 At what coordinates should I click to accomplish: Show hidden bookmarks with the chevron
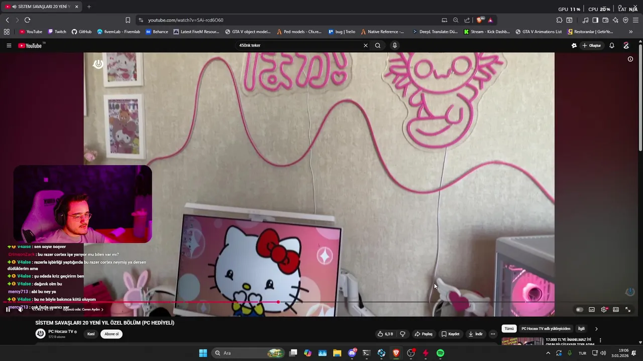[630, 32]
